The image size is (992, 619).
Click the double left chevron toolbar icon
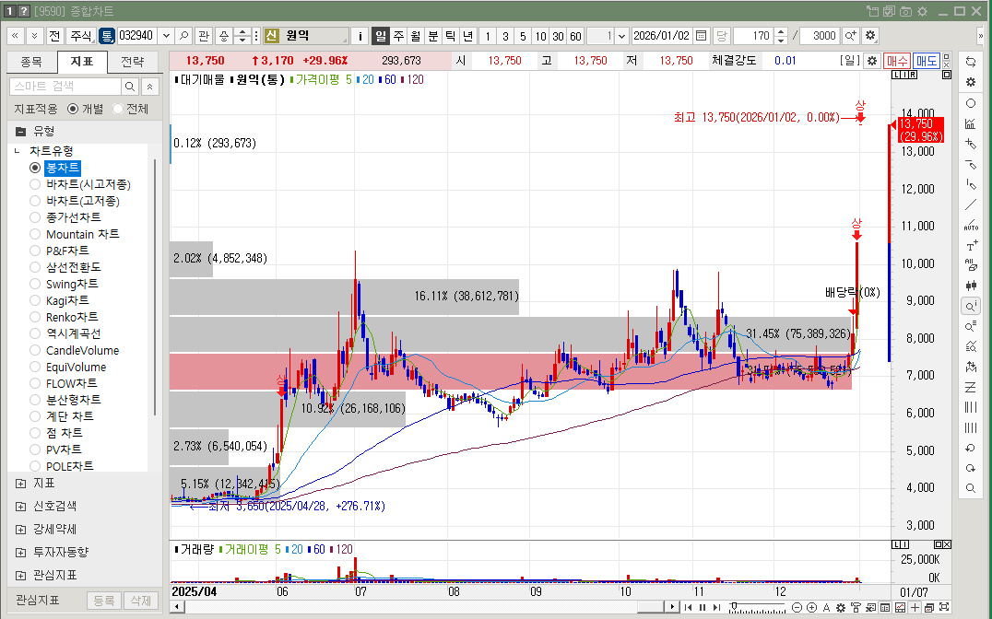[x=15, y=36]
